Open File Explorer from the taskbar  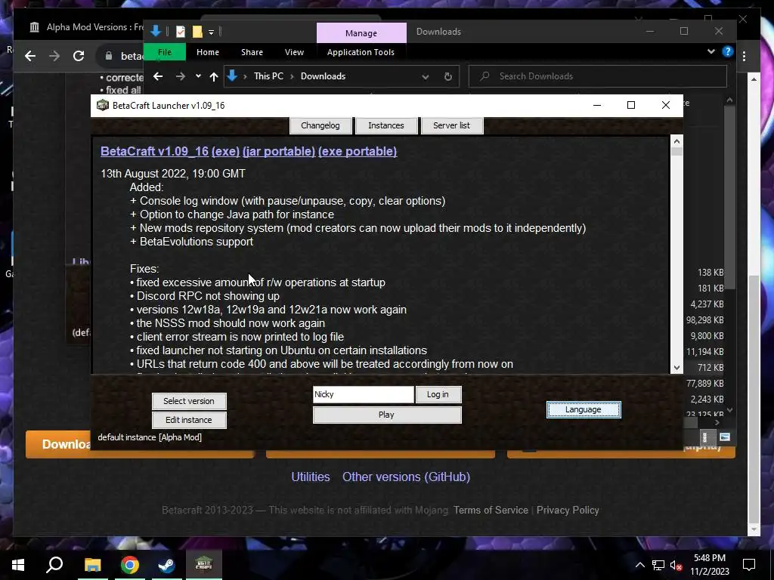[x=92, y=565]
